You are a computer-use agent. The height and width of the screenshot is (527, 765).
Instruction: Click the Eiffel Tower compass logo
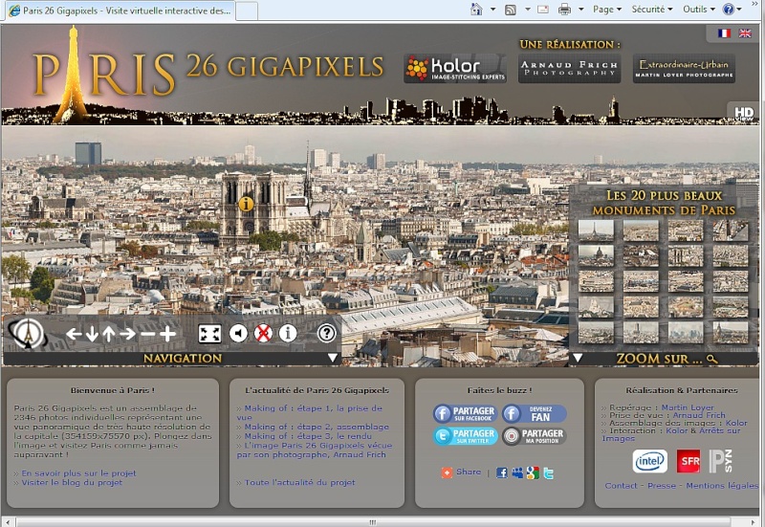click(28, 334)
